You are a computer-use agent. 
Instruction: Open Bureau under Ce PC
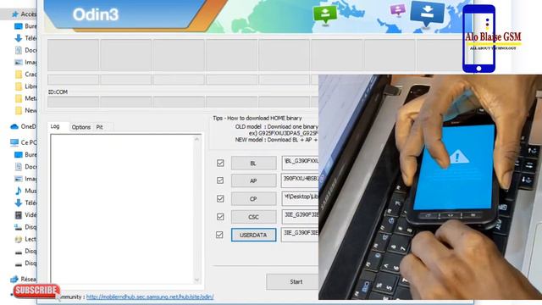pyautogui.click(x=19, y=154)
